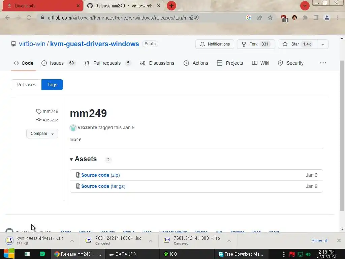Open the mm249 tag link in sidebar
The width and height of the screenshot is (345, 259).
pyautogui.click(x=48, y=111)
